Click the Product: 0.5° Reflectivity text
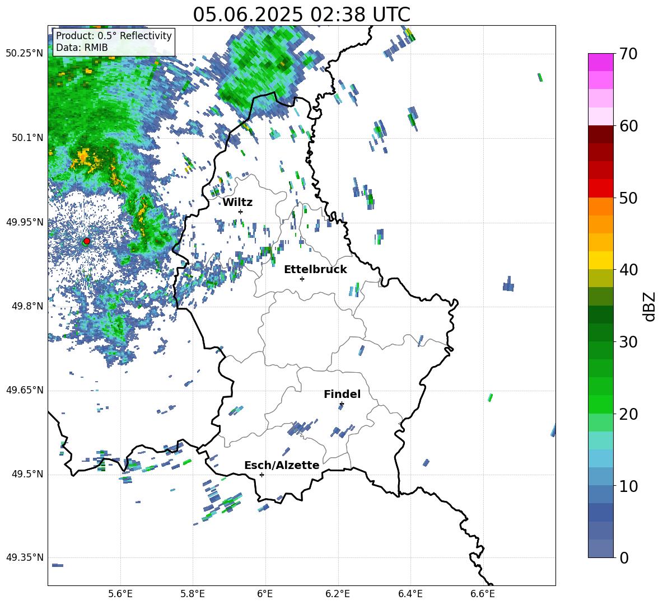The height and width of the screenshot is (605, 663). pos(114,36)
